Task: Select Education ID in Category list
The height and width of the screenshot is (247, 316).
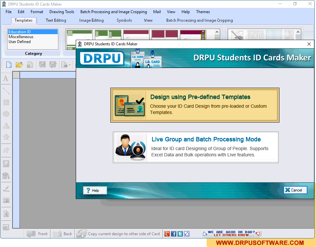Action: 33,32
